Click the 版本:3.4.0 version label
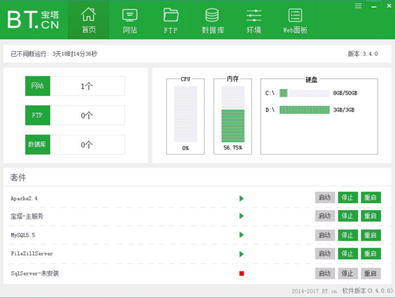Screen dimensions: 395x298 click(363, 54)
